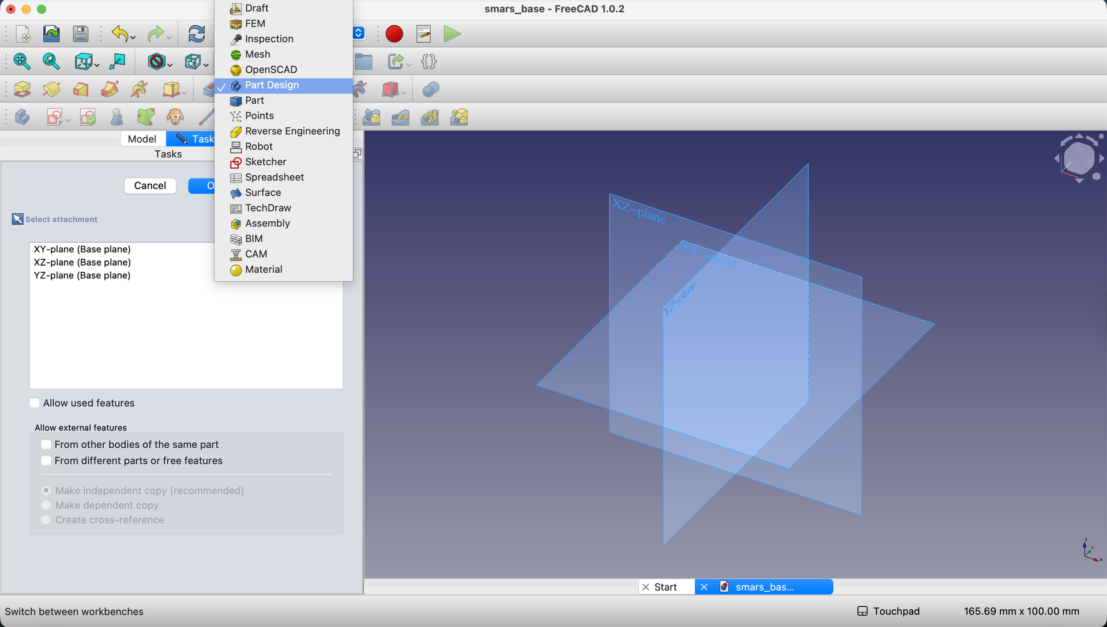
Task: Open the Macros dialog notepad icon
Action: (424, 34)
